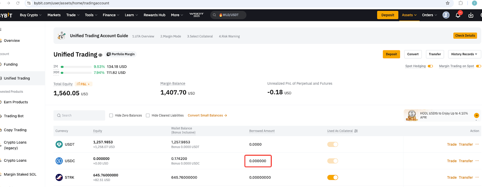Toggle balance visibility eye icon beside Unified Trading
Screen dimensions: 482x187
pos(100,55)
